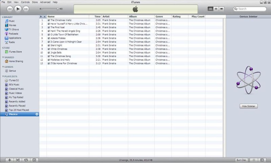The image size is (271, 163).
Task: Create a new playlist with plus icon
Action: click(x=10, y=160)
